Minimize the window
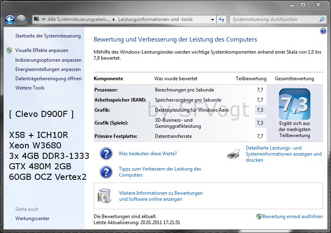 coord(292,5)
